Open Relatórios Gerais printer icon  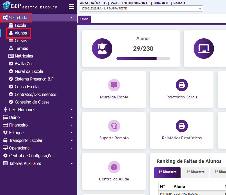pyautogui.click(x=182, y=85)
